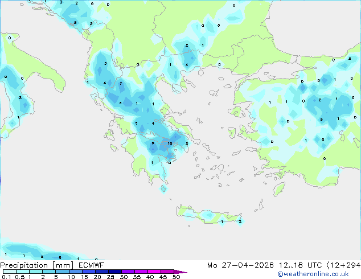Click the 0.1–0.5 mm legend color swatch

tap(10, 272)
